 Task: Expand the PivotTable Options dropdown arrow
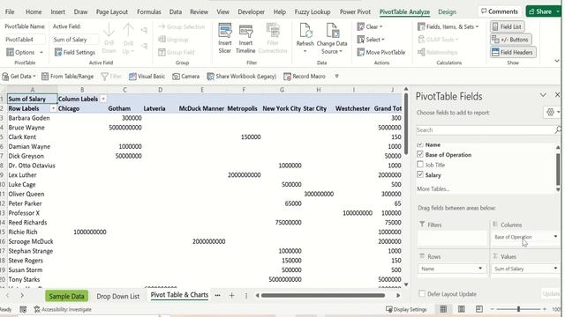[x=41, y=53]
